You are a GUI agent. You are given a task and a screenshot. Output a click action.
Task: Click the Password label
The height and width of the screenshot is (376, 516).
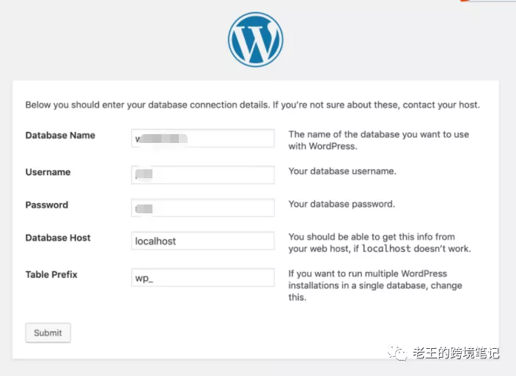pyautogui.click(x=46, y=205)
